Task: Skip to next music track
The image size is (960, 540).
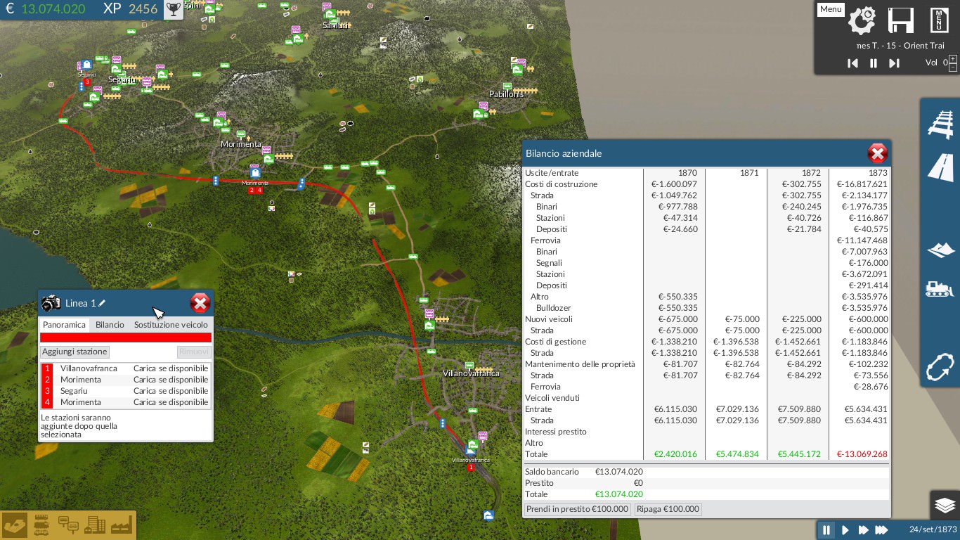Action: pyautogui.click(x=894, y=63)
